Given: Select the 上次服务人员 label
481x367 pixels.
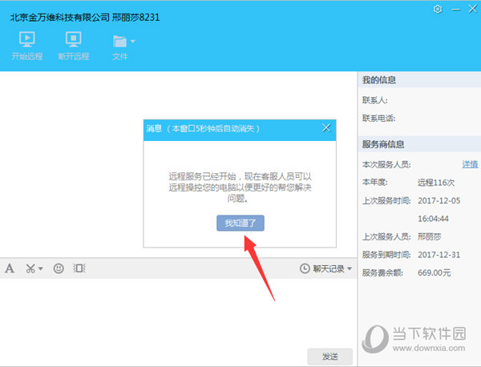Looking at the screenshot, I should 386,236.
